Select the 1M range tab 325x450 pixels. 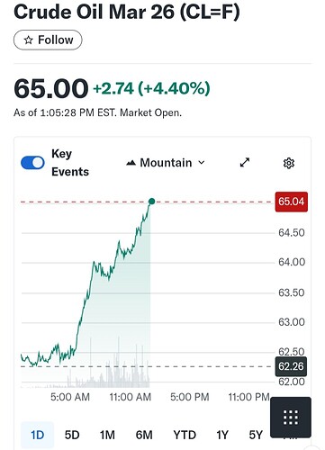107,435
